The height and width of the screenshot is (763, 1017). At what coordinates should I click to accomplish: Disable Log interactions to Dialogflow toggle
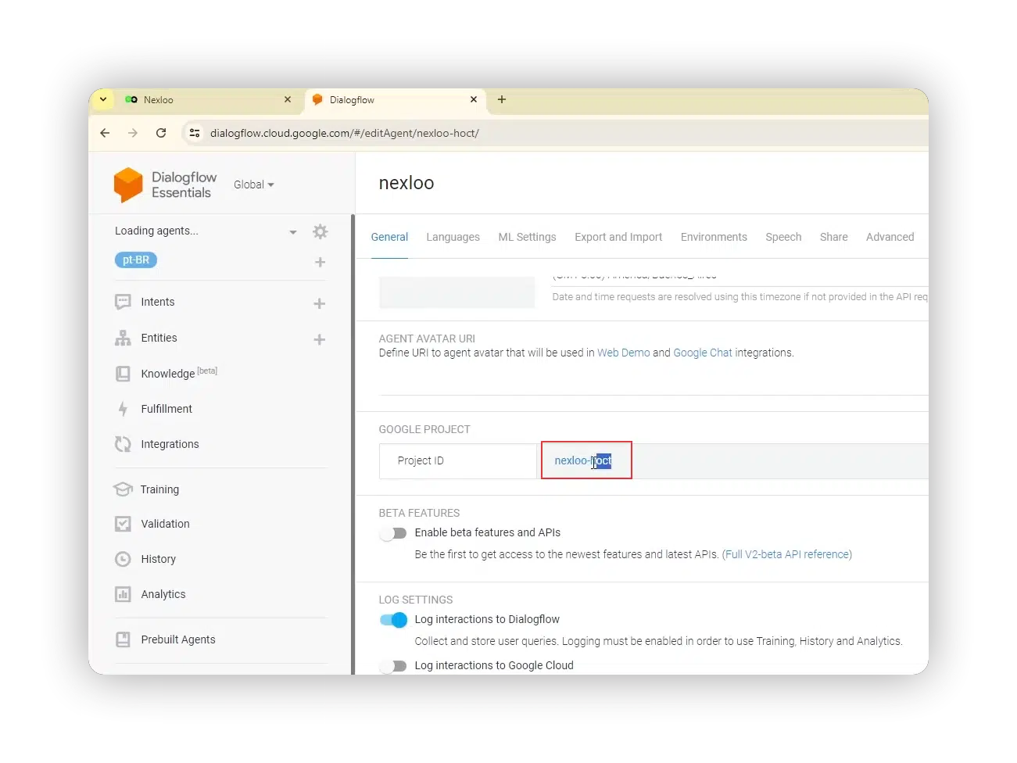[393, 620]
